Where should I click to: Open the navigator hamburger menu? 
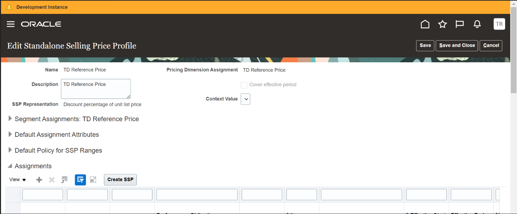pyautogui.click(x=10, y=24)
